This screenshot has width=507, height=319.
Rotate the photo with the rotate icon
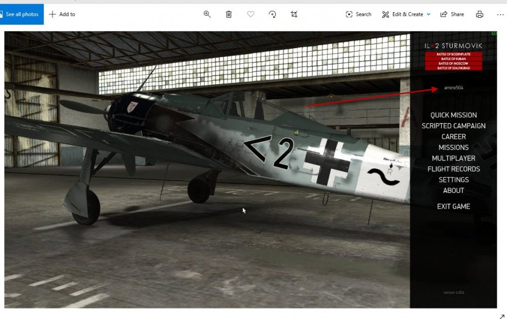272,14
